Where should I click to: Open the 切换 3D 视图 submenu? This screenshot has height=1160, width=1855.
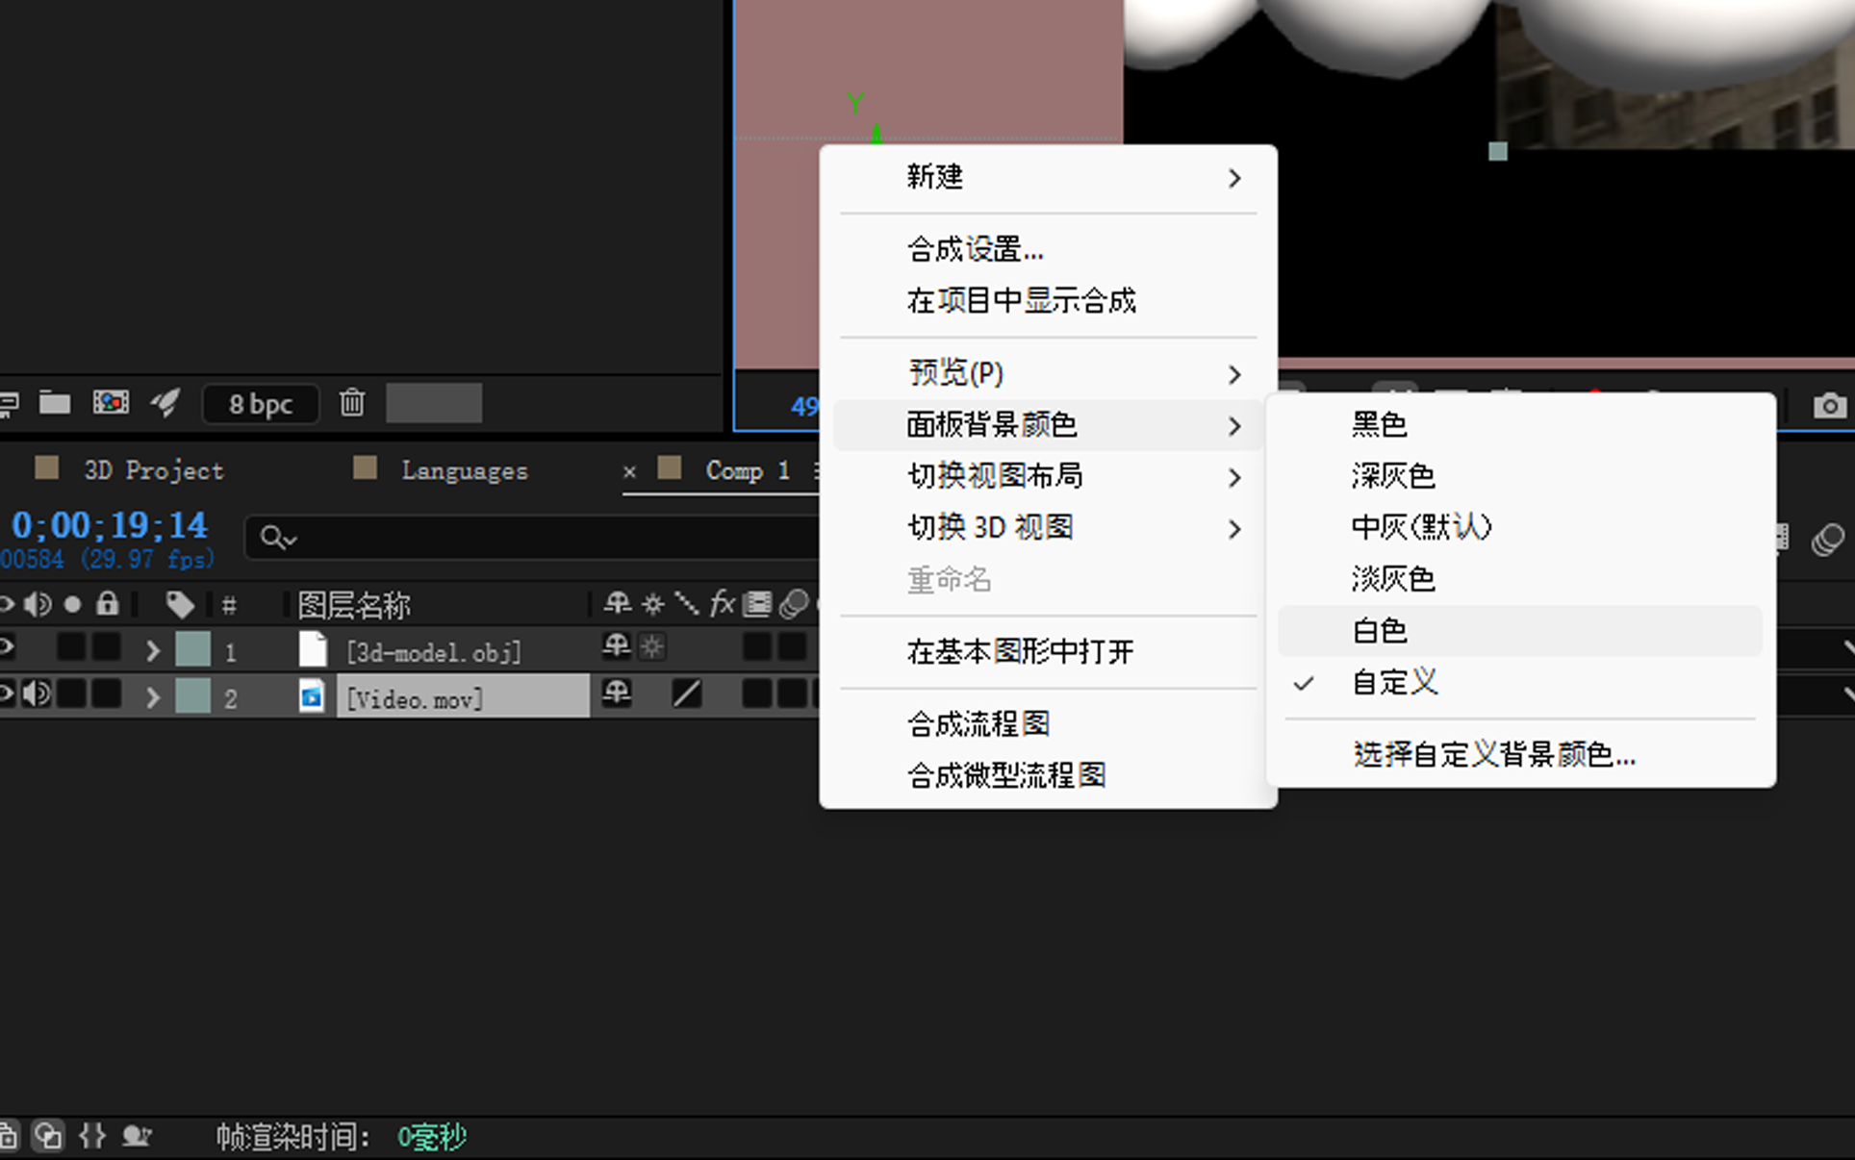click(1048, 528)
